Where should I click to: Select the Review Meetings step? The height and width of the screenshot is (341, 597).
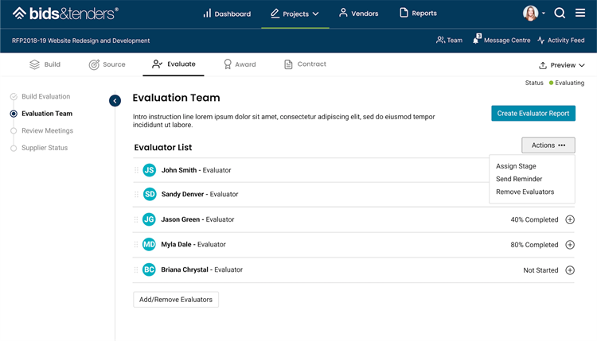pos(47,130)
